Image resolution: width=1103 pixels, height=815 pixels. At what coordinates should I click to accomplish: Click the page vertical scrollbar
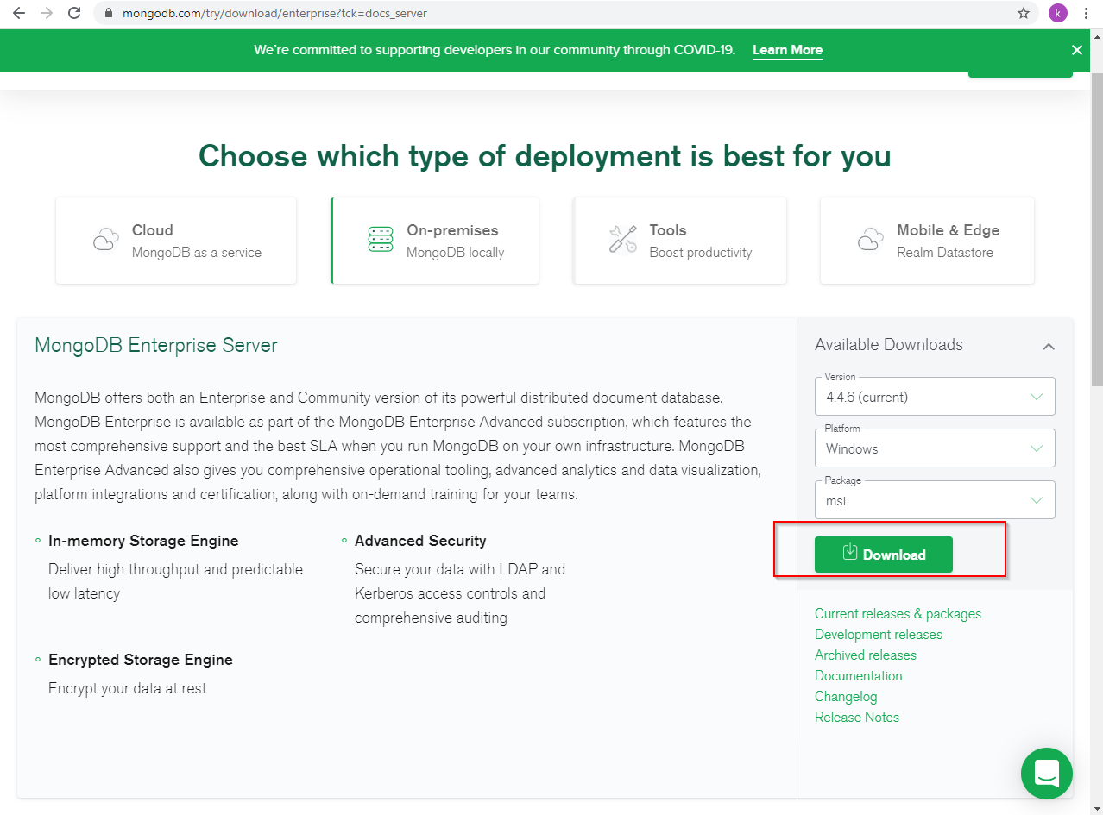click(1096, 229)
